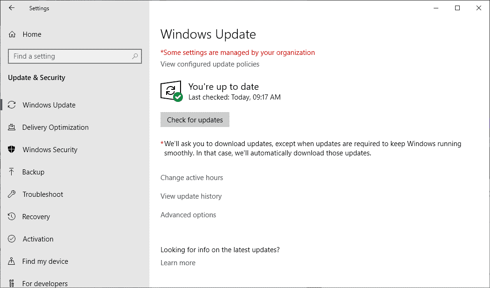Open View update history
The height and width of the screenshot is (288, 490).
pos(191,196)
